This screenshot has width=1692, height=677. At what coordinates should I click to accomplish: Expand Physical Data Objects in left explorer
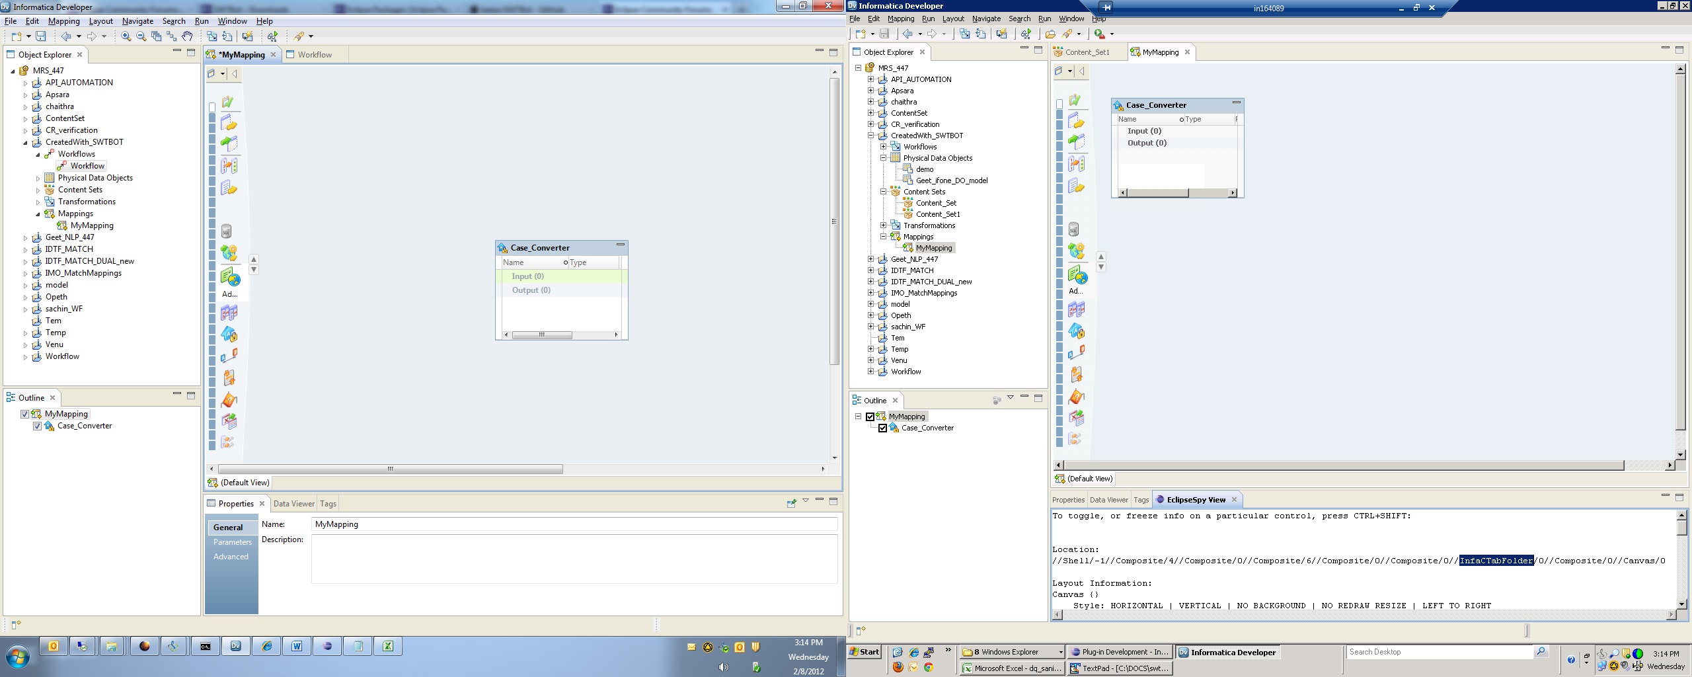(38, 178)
